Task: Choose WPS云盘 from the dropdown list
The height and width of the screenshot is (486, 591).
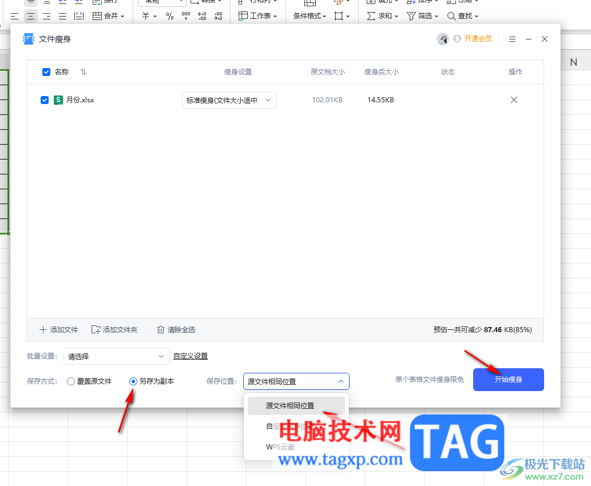Action: [280, 447]
